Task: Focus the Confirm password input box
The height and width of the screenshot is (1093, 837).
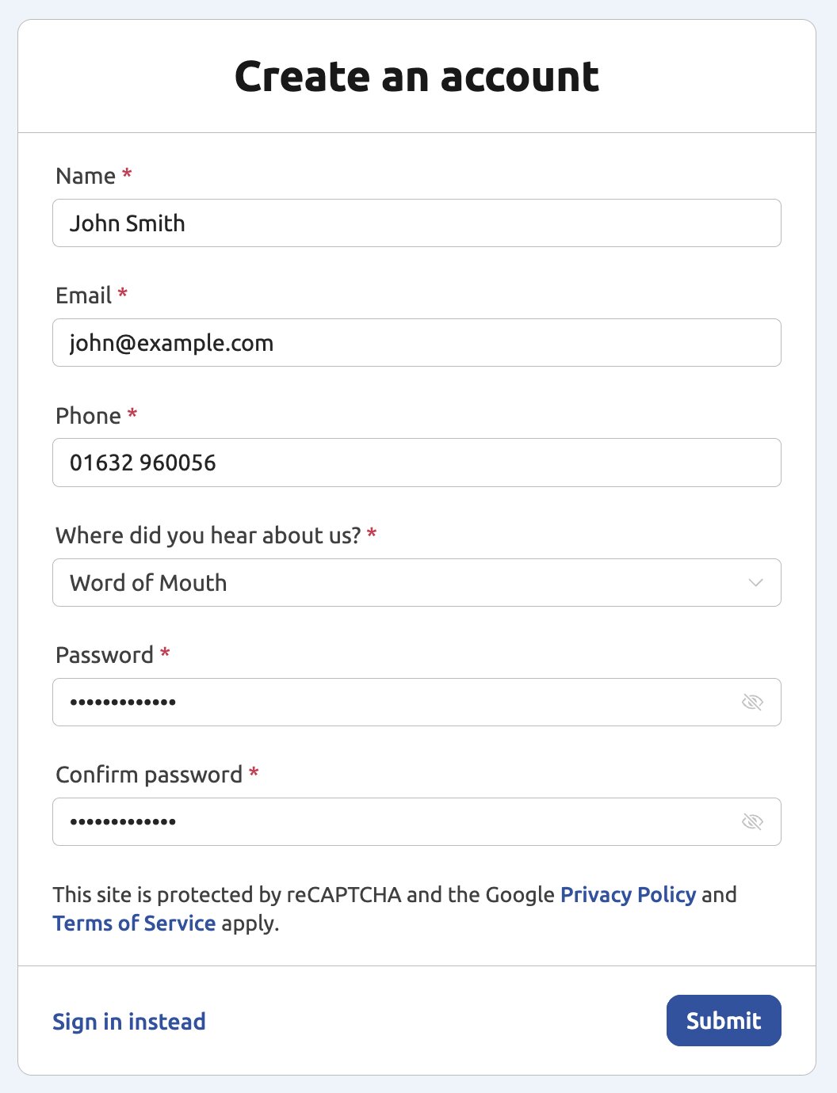Action: point(396,821)
